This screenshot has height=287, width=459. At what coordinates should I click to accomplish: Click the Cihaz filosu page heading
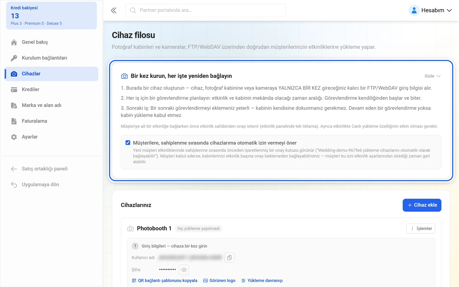click(134, 35)
